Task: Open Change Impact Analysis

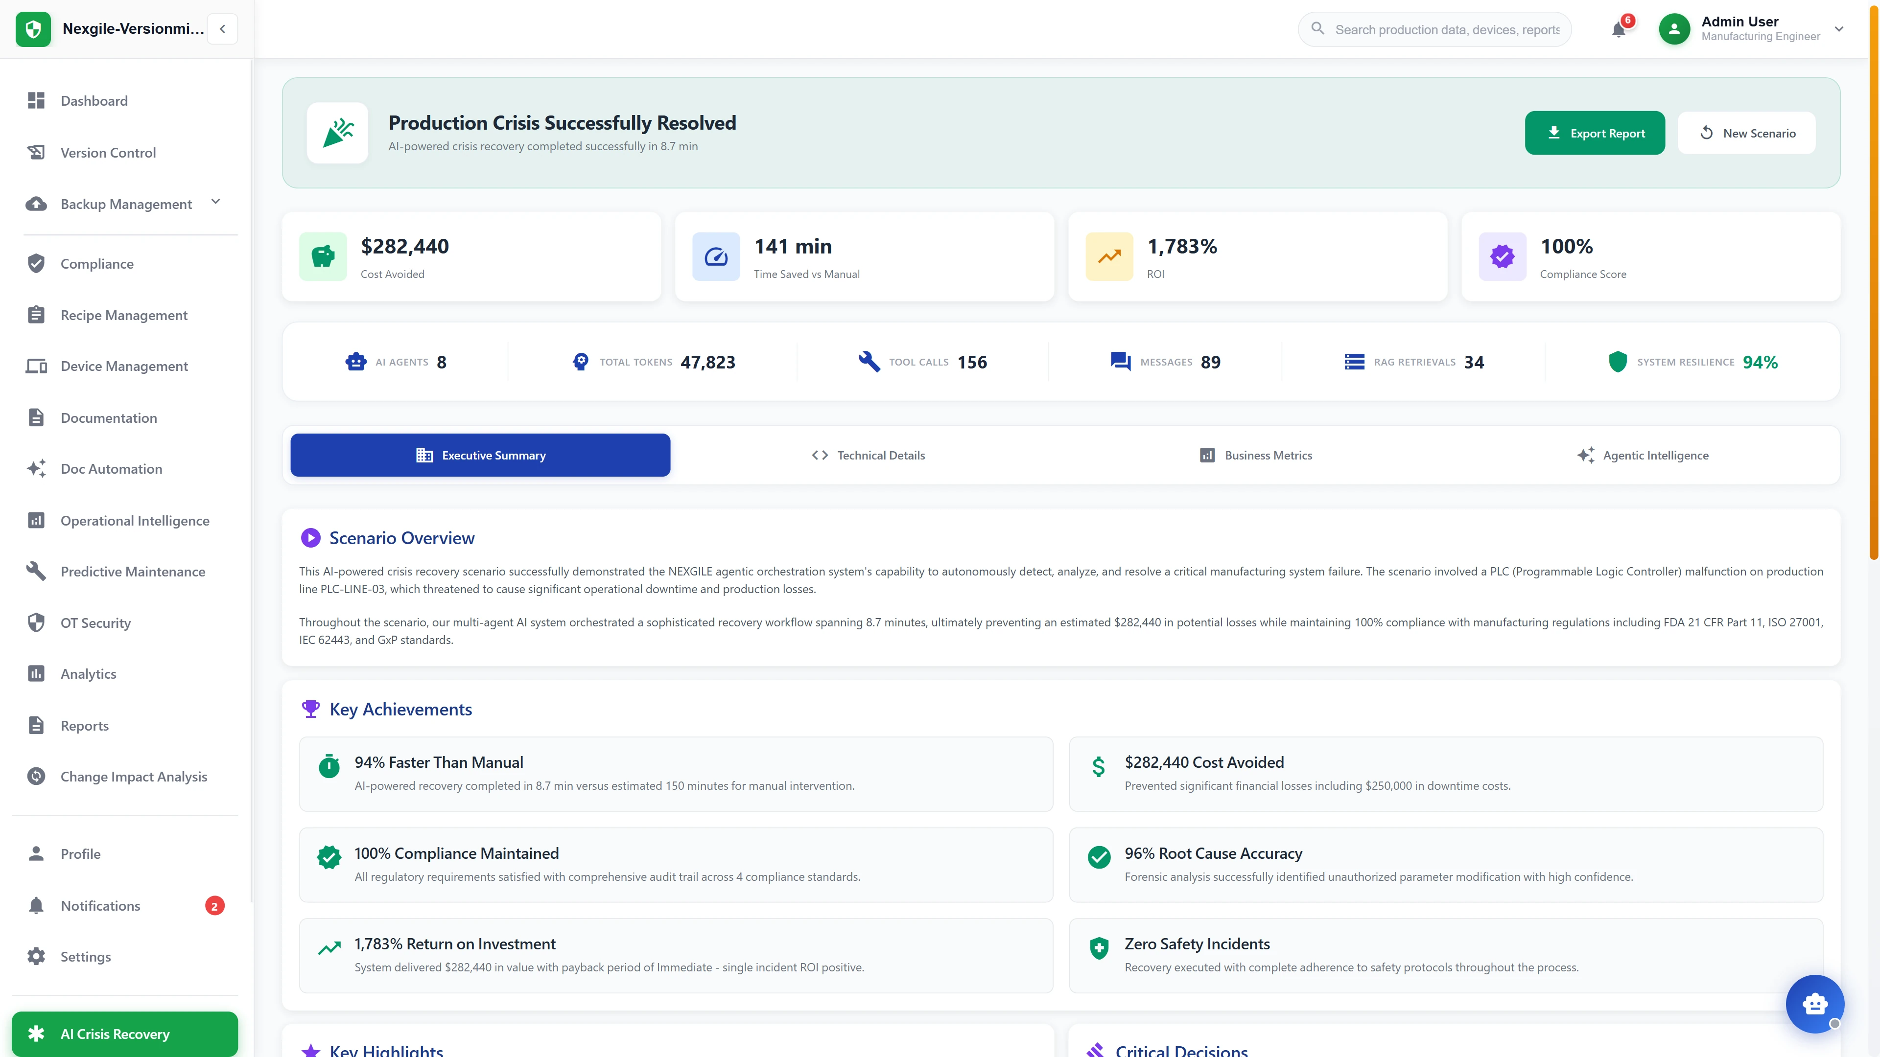Action: click(x=134, y=777)
